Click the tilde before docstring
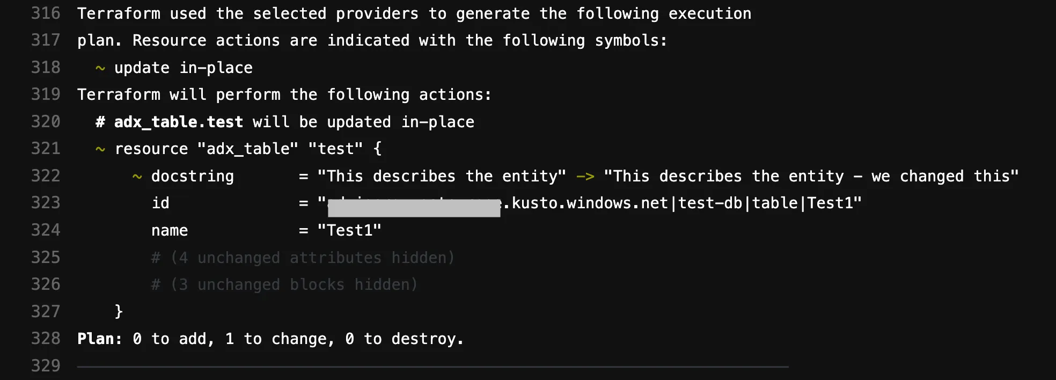This screenshot has height=380, width=1056. 137,177
